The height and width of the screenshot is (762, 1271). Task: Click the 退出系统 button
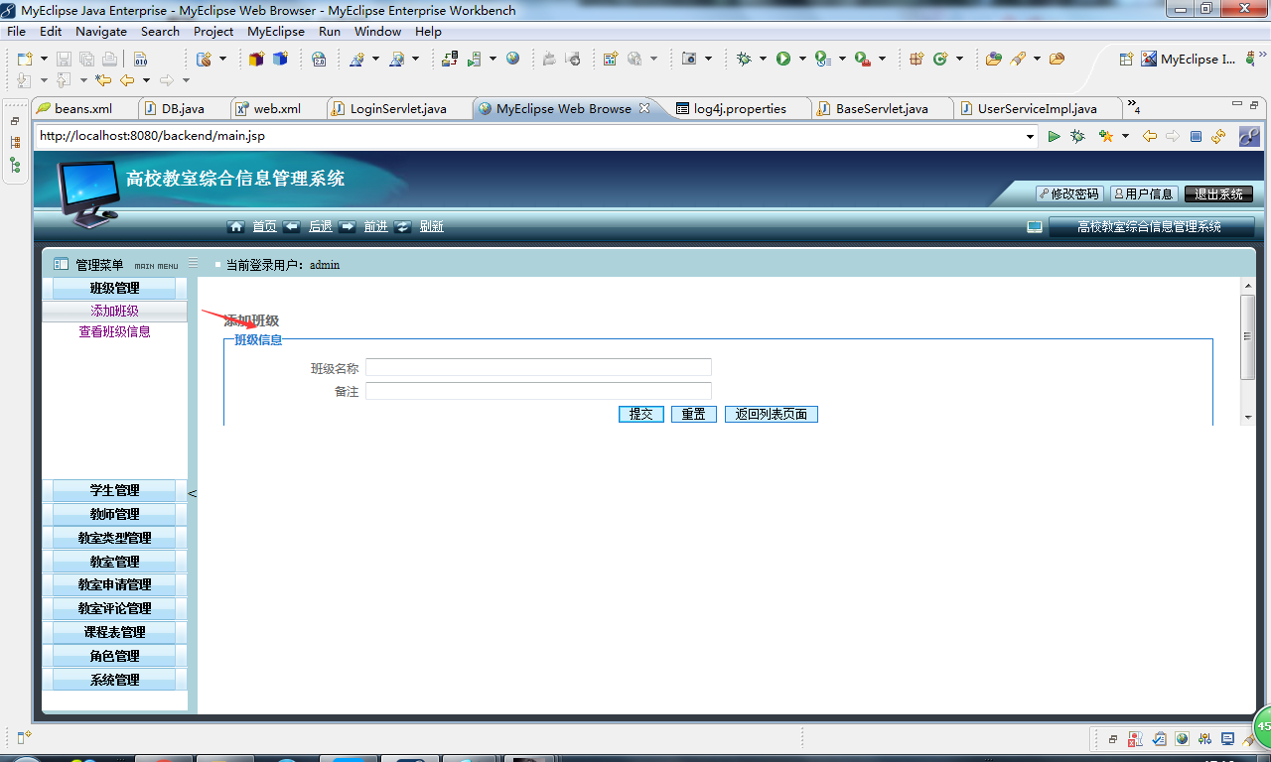coord(1218,193)
